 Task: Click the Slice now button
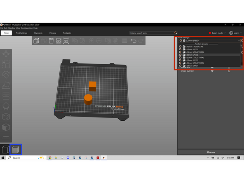tap(211, 152)
